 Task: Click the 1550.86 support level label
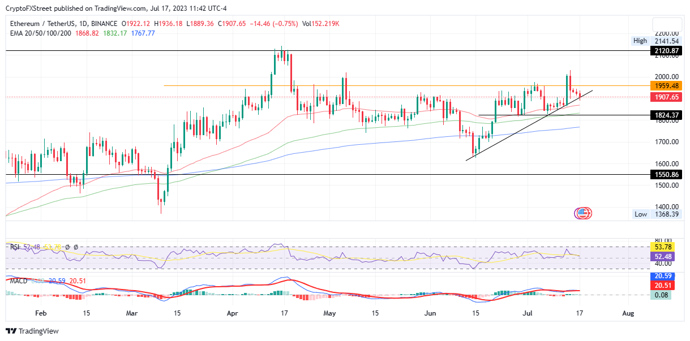point(666,175)
